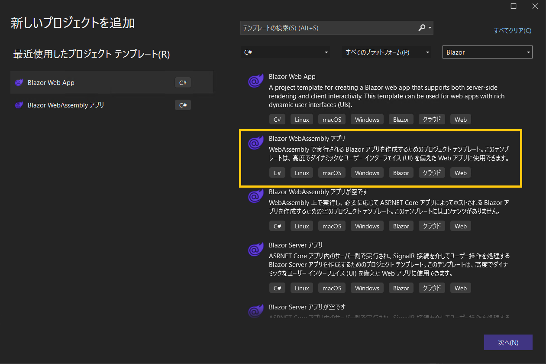Screen dimensions: 546x364
Task: Click the Blazor tag in highlighted Blazor WebAssembly アプリ
Action: (401, 173)
